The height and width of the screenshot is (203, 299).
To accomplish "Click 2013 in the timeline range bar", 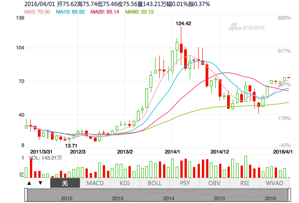I will [x=117, y=198].
